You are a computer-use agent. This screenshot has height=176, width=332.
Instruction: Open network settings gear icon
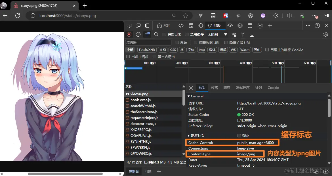pyautogui.click(x=326, y=34)
